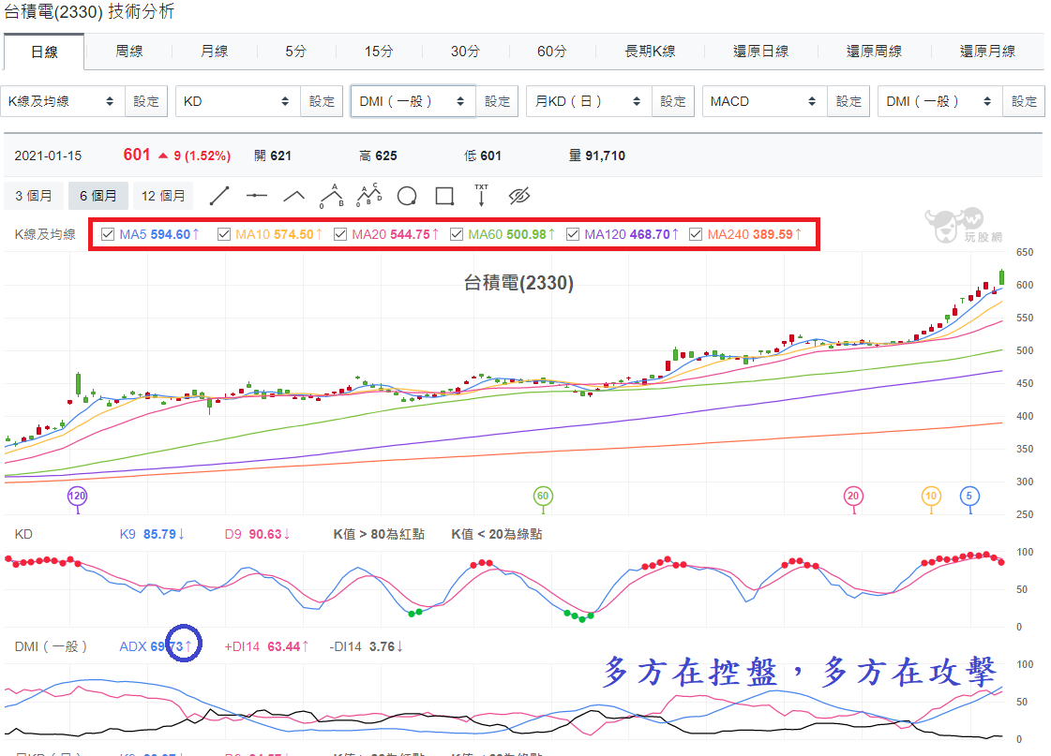Switch to the 還原周線 tab

click(874, 52)
